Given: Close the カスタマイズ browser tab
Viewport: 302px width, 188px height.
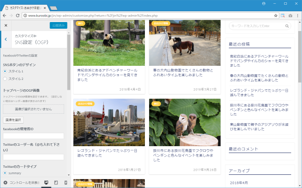Looking at the screenshot, I should click(45, 8).
